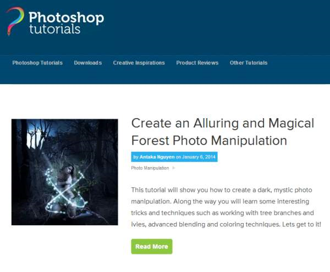This screenshot has width=330, height=272.
Task: Open Other Tutorials in the navigation bar
Action: click(x=249, y=63)
